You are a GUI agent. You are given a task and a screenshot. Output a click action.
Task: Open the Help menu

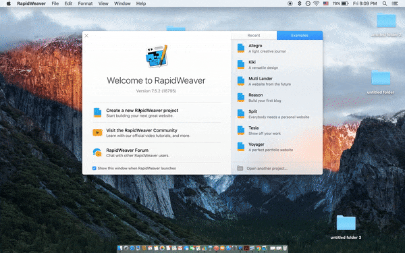[x=141, y=3]
